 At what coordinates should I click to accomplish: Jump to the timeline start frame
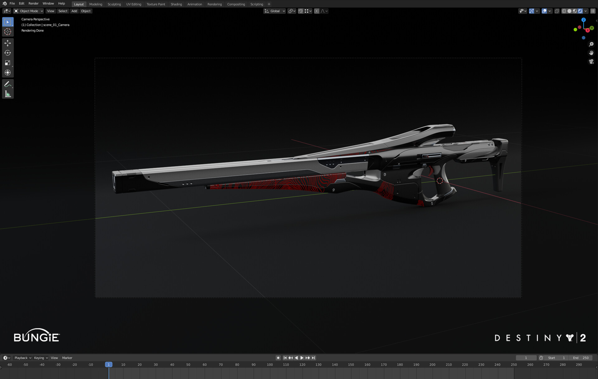click(285, 358)
